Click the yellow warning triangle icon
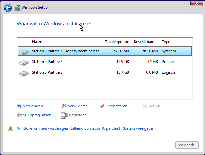The height and width of the screenshot is (155, 205). pyautogui.click(x=11, y=128)
